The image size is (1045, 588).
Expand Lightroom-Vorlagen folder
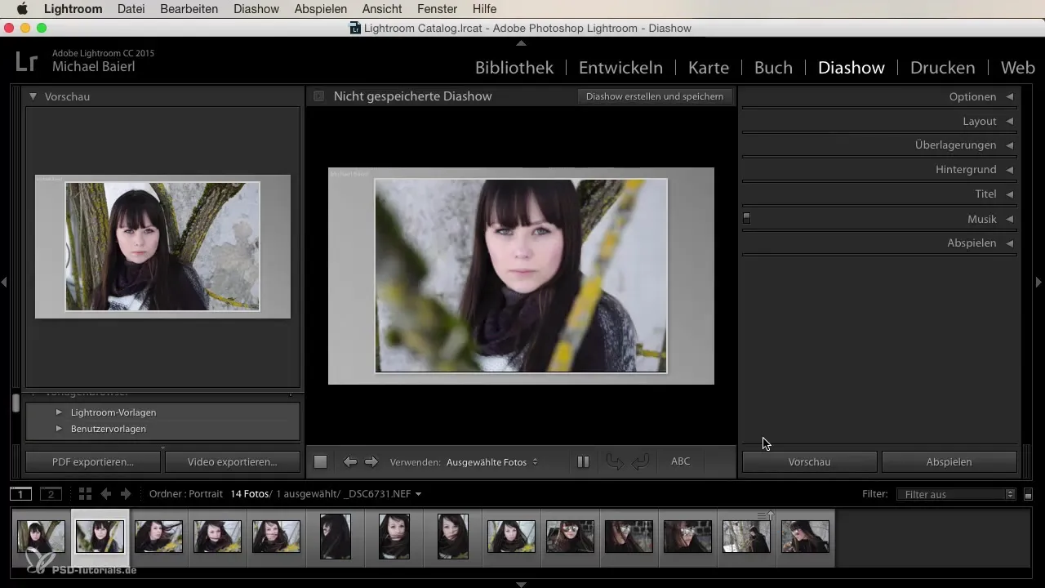tap(59, 412)
